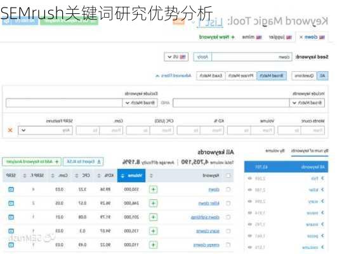Click the plus icon in the killer clown row
Image resolution: width=337 pixels, height=254 pixels.
[153, 203]
